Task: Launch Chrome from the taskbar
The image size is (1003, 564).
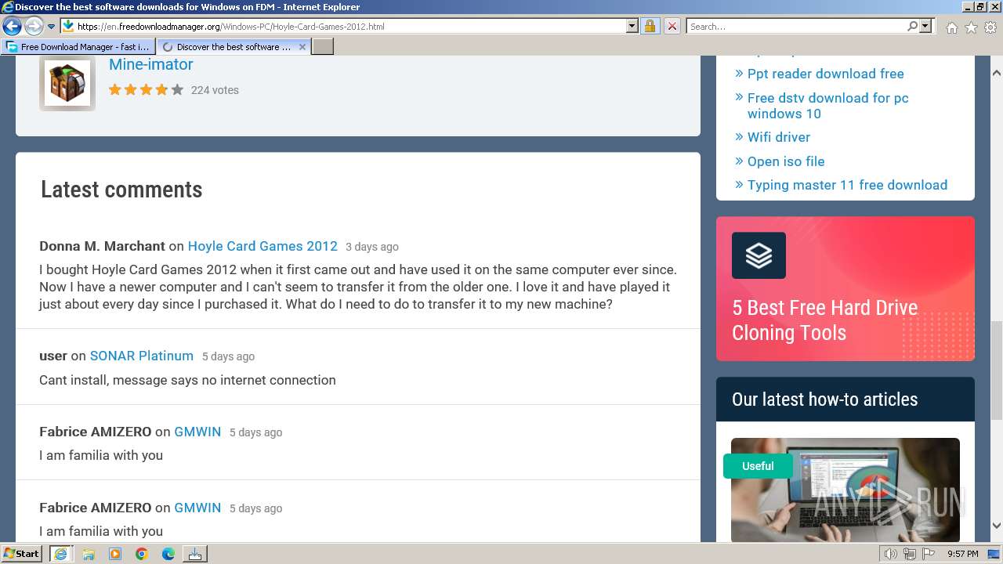Action: pyautogui.click(x=142, y=554)
